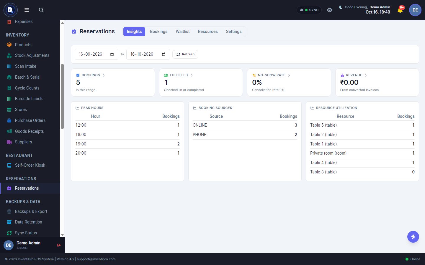Open Data Retention in sidebar
The image size is (425, 265).
30,222
